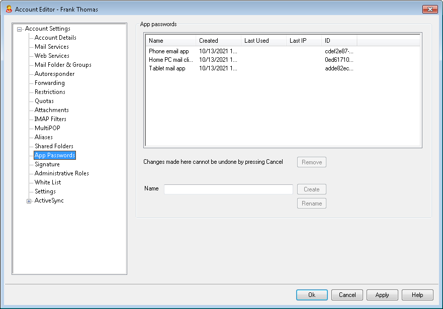
Task: Click the Cancel button
Action: 347,295
